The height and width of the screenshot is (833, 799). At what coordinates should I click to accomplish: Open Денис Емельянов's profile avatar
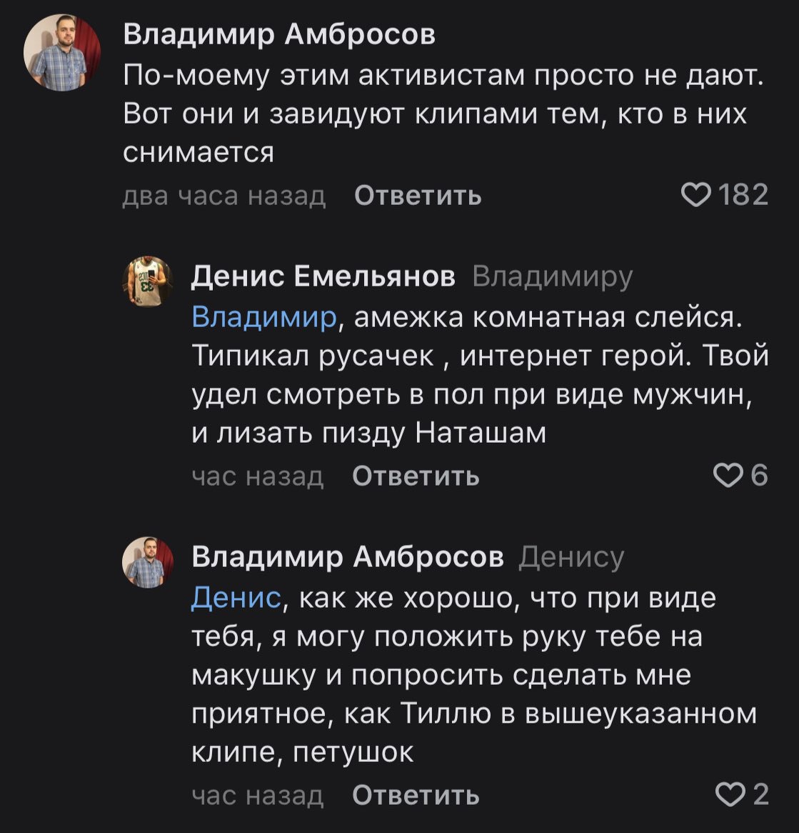(148, 281)
